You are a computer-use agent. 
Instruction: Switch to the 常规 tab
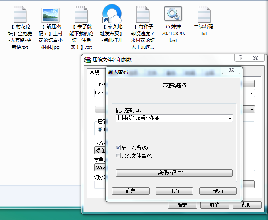click(95, 72)
